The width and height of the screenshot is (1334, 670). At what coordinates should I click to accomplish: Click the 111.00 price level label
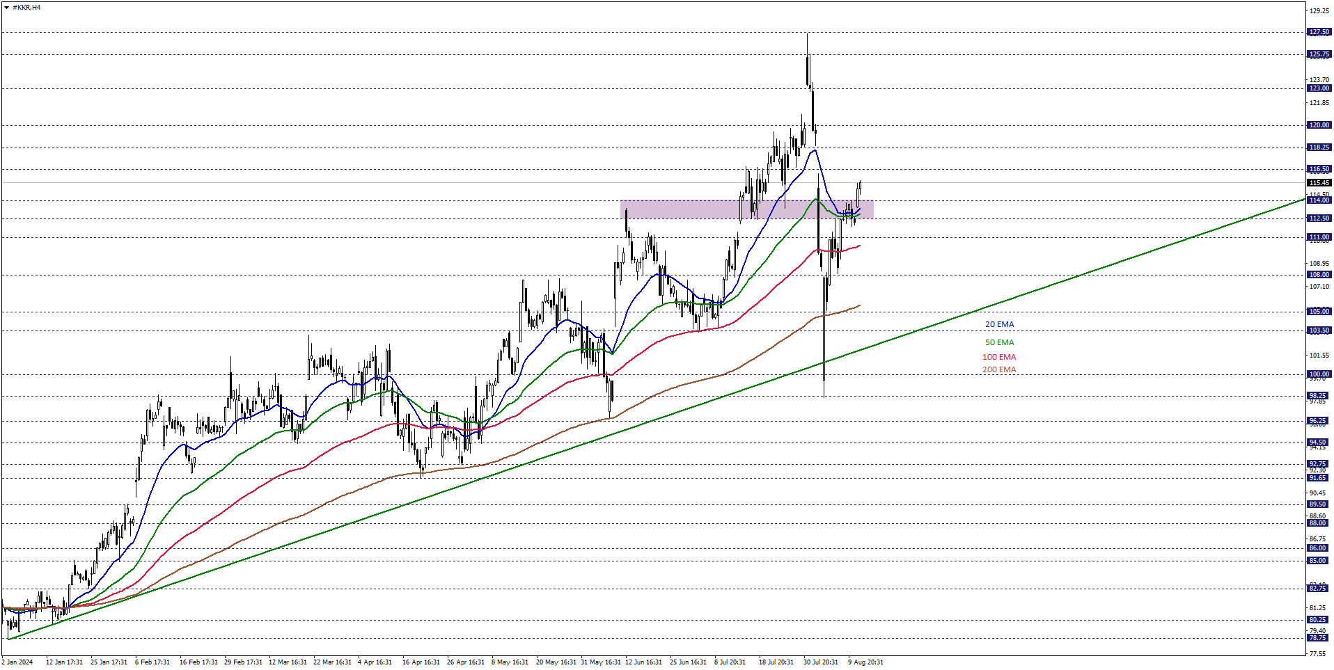[1319, 237]
